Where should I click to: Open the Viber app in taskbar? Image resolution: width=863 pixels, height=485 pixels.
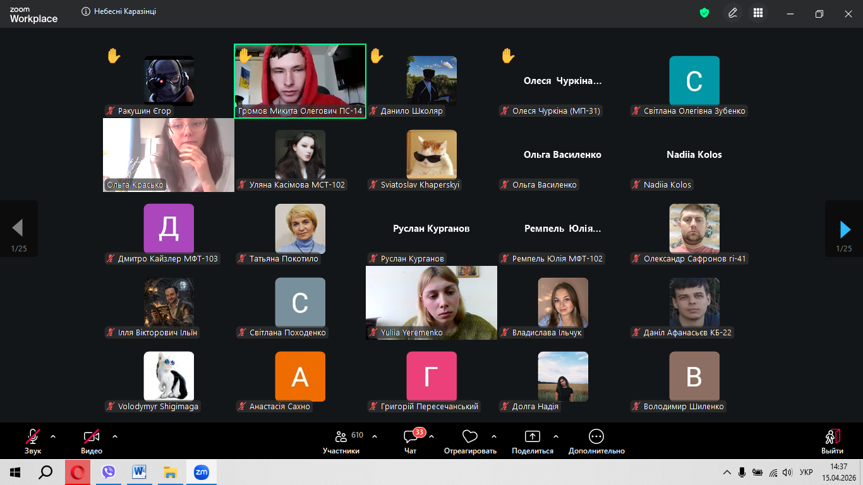coord(109,472)
